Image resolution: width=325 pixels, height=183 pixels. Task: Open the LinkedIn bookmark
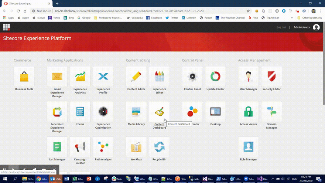click(189, 18)
